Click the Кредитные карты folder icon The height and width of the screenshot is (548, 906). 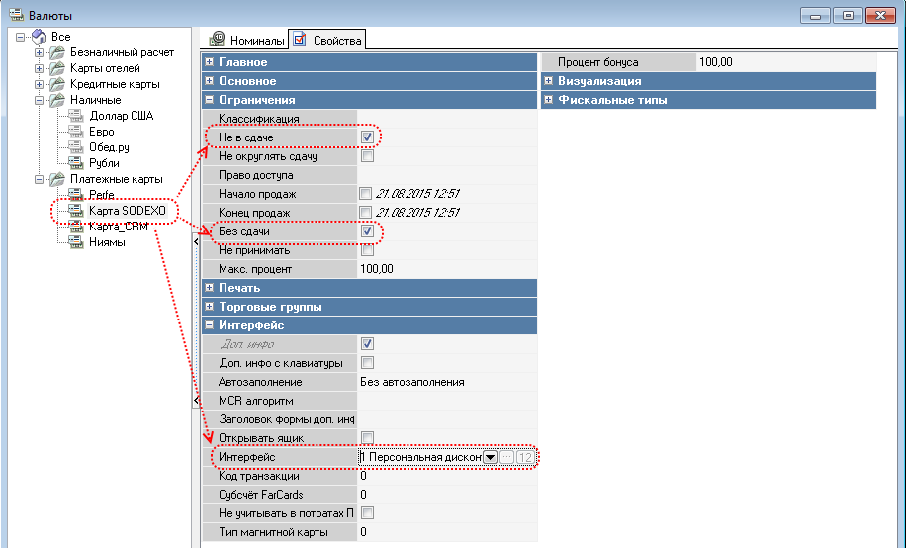tap(57, 85)
